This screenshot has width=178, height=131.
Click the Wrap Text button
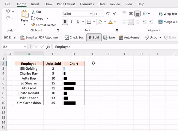point(168,14)
